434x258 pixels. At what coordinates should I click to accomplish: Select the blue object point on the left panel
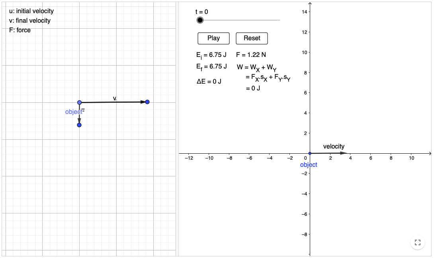click(x=79, y=102)
